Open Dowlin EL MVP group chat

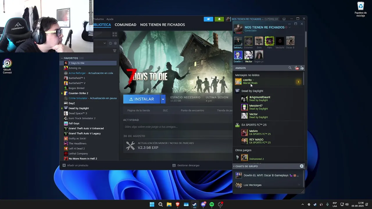(268, 175)
